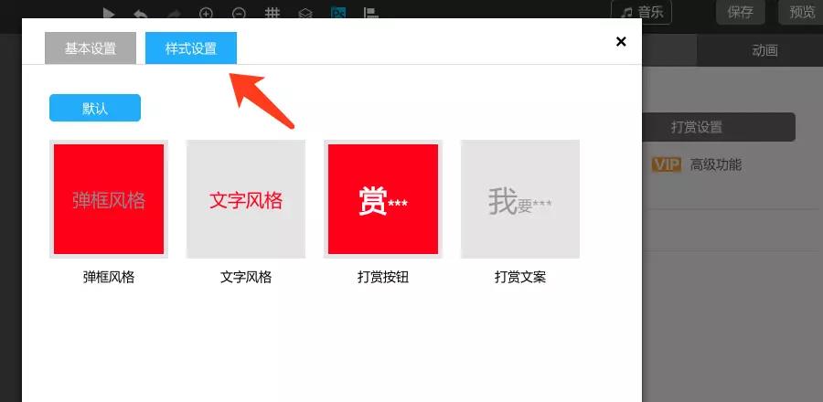The height and width of the screenshot is (402, 823).
Task: Click the 高级功能 label
Action: (x=716, y=165)
